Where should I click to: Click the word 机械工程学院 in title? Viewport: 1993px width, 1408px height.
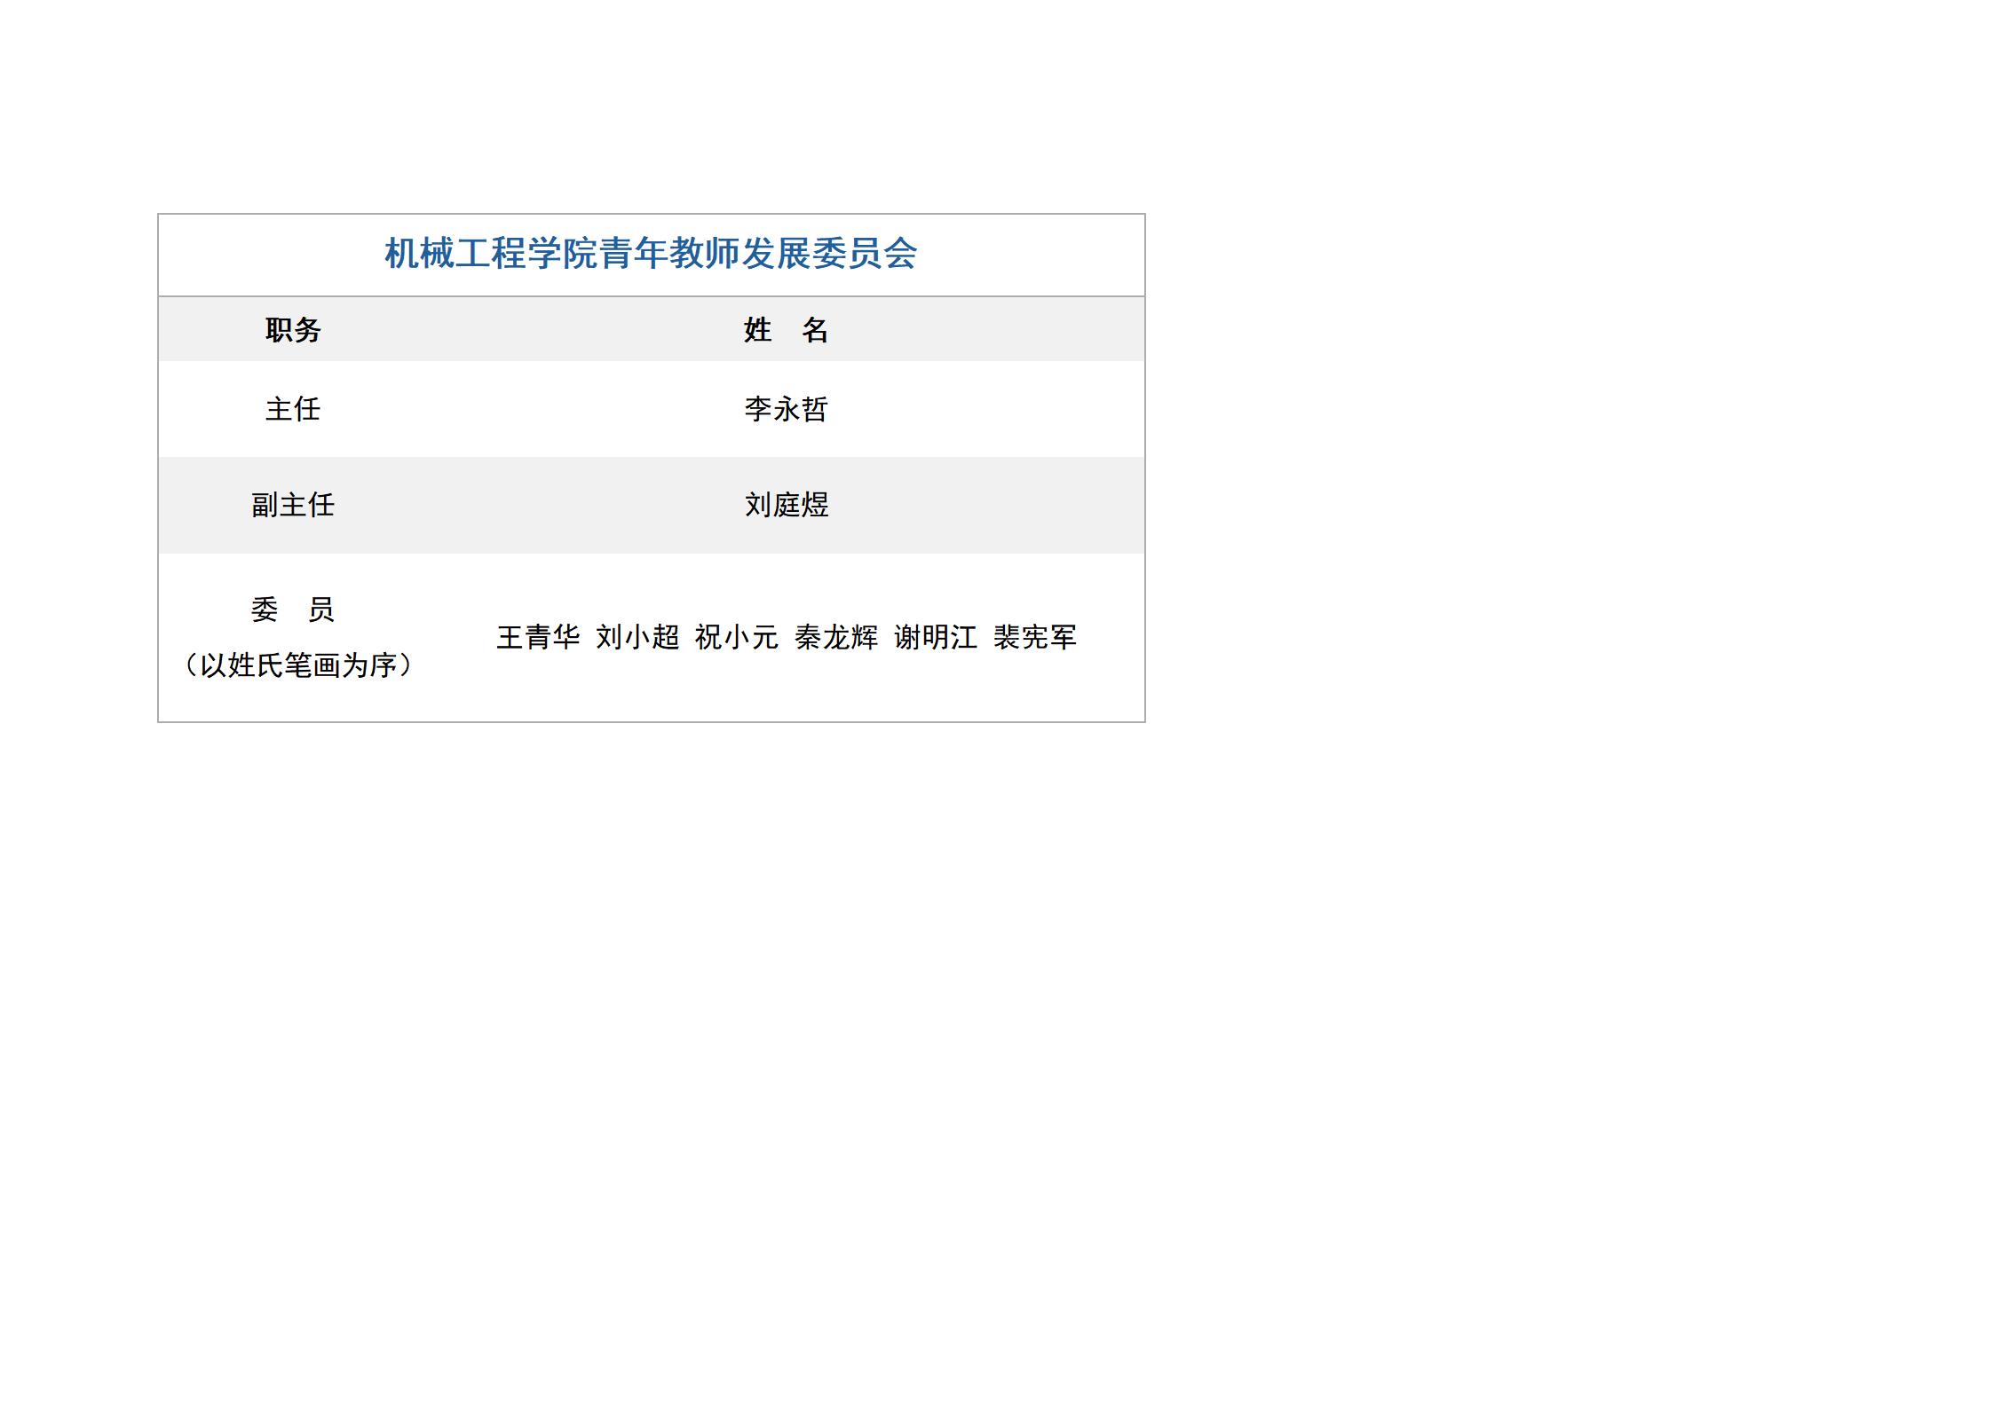[x=490, y=254]
